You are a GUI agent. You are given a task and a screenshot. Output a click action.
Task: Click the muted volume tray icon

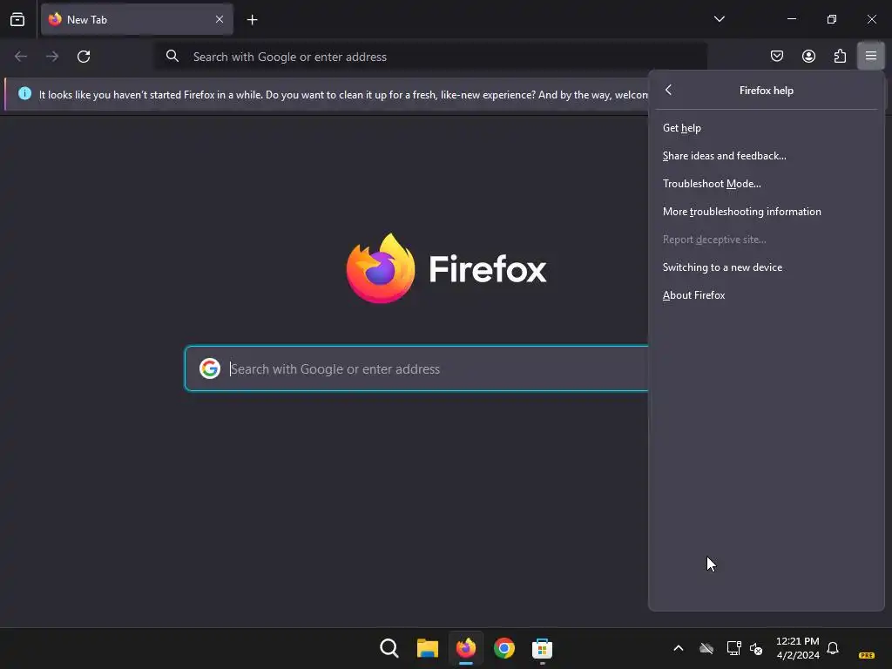point(756,648)
